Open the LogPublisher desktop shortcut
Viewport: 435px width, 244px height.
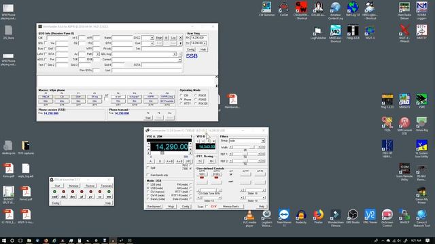coord(318,33)
